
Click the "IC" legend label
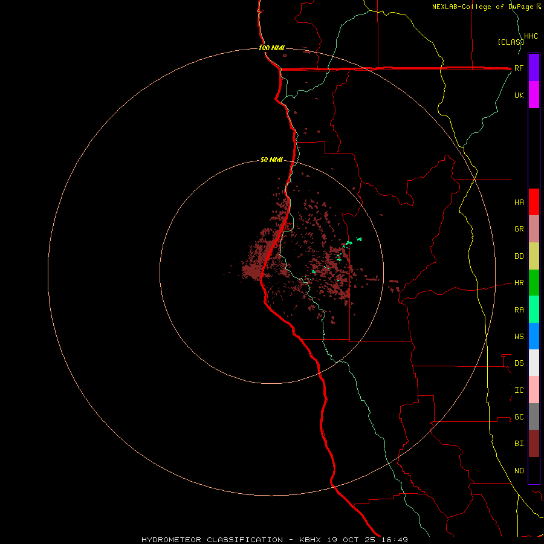[x=519, y=390]
